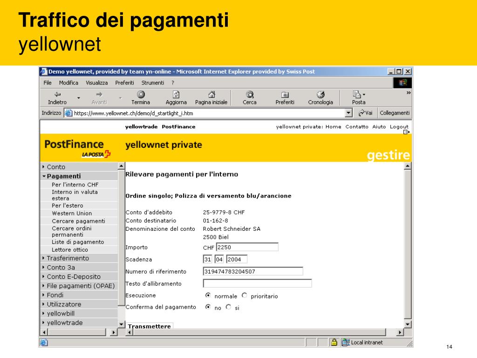The image size is (477, 358).
Task: Click the PostFinance La Posta logo
Action: pos(77,148)
